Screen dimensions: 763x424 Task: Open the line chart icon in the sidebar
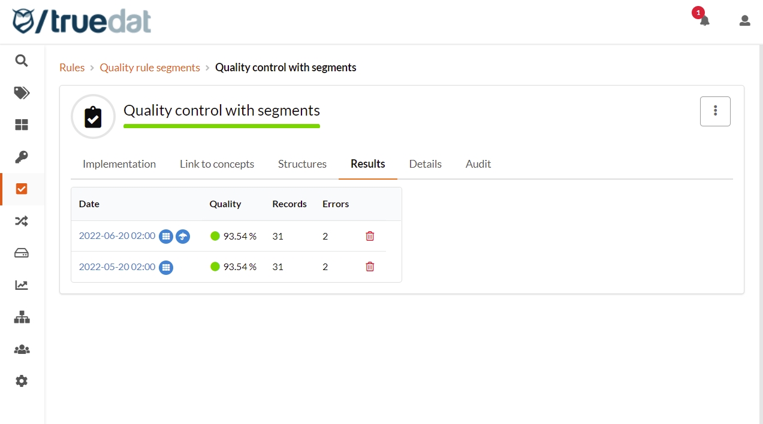[22, 285]
